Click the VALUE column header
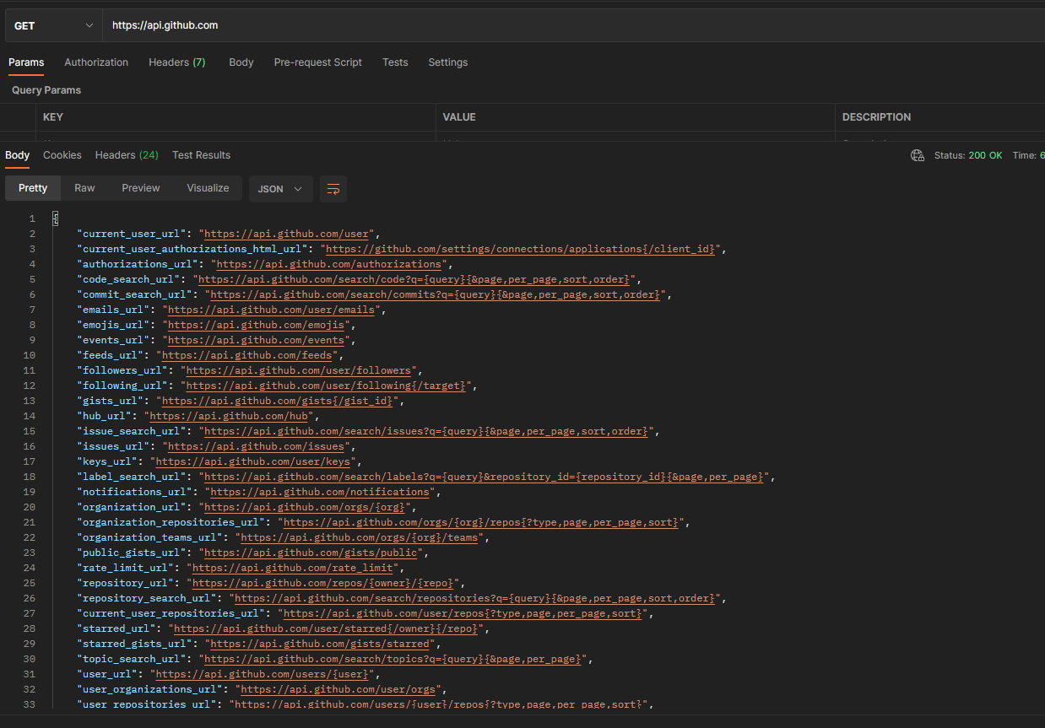Image resolution: width=1045 pixels, height=728 pixels. [459, 117]
